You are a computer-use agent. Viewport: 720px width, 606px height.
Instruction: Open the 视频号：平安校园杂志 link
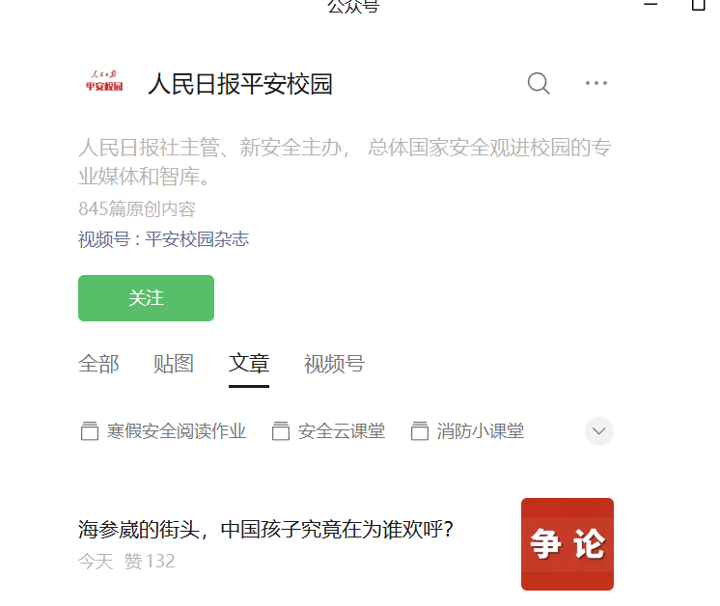click(163, 239)
